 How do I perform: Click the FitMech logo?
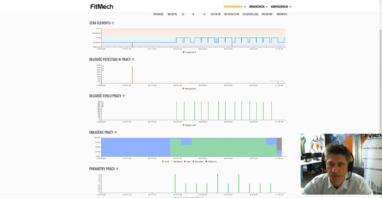coord(101,7)
